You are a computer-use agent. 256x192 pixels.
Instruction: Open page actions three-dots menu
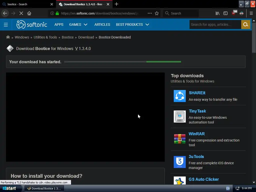coord(149,13)
